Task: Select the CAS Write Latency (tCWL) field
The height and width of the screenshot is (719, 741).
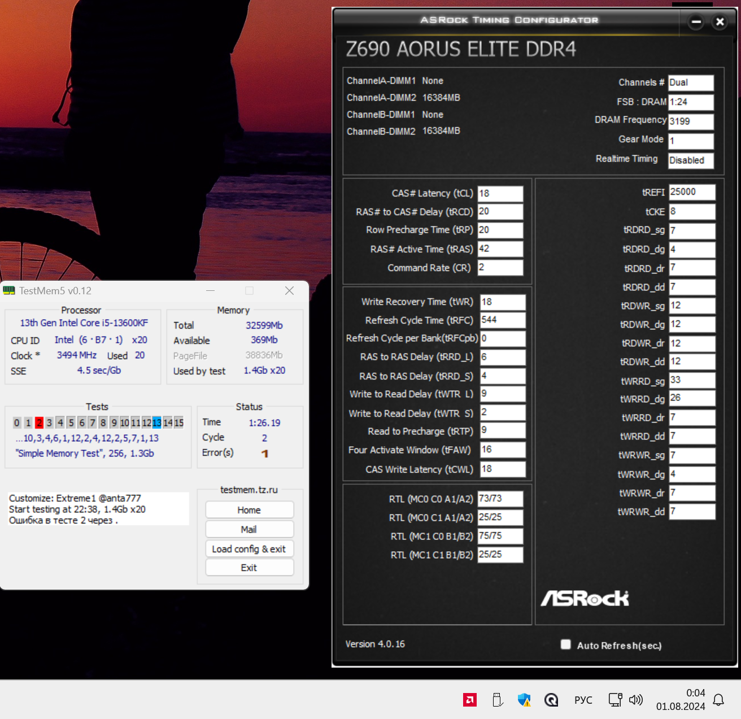Action: click(503, 469)
